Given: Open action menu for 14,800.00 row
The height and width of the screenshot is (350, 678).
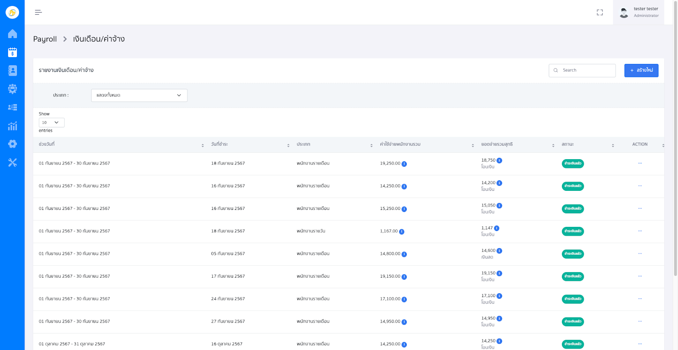Looking at the screenshot, I should point(640,254).
